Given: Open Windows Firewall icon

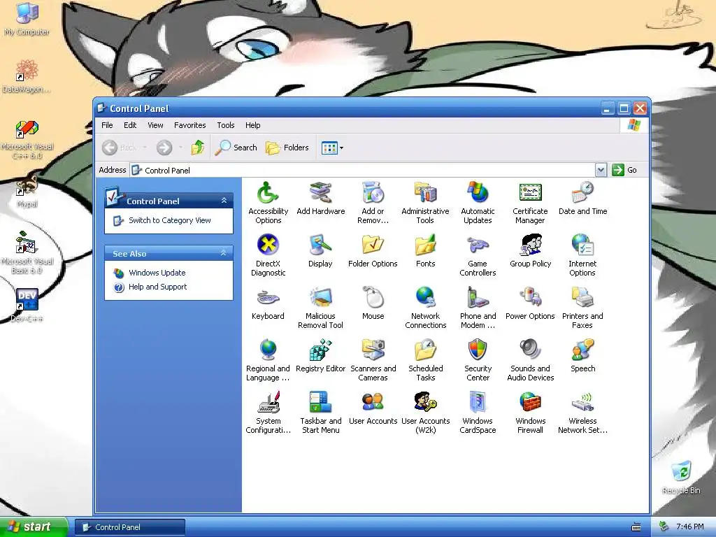Looking at the screenshot, I should point(530,403).
